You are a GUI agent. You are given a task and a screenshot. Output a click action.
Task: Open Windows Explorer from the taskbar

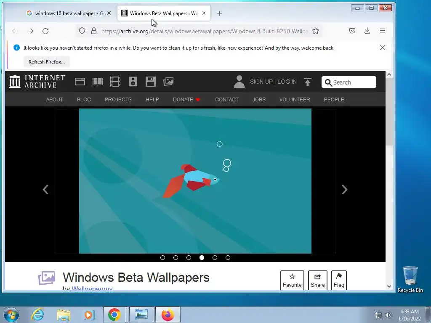(x=64, y=315)
